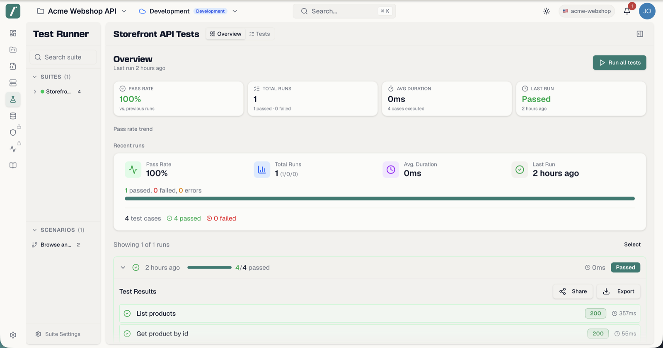Click the Share button
Image resolution: width=663 pixels, height=348 pixels.
point(573,291)
